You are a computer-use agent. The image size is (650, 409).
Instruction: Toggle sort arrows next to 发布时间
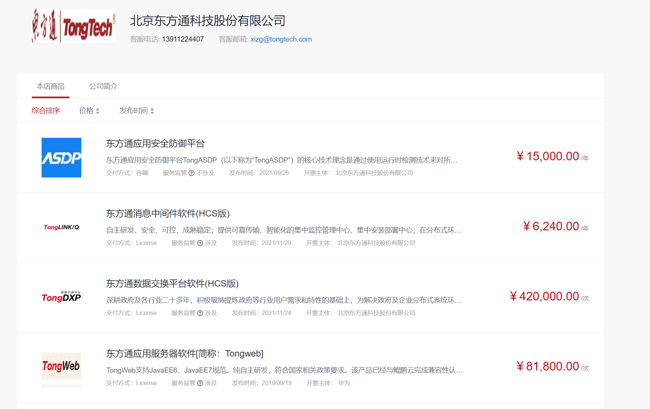click(152, 111)
